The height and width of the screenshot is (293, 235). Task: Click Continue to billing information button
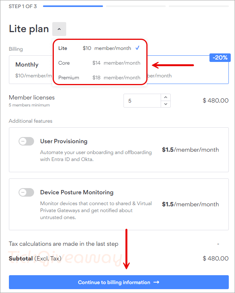coord(119,282)
